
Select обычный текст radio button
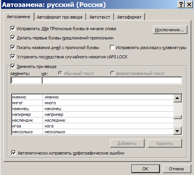click(x=60, y=73)
